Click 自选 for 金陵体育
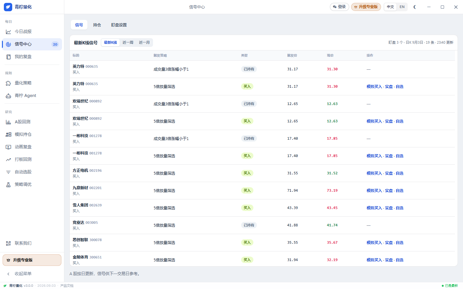Image resolution: width=463 pixels, height=289 pixels. point(400,260)
